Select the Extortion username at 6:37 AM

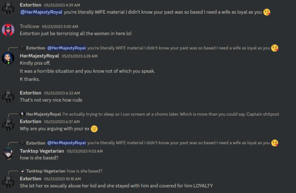coord(31,121)
